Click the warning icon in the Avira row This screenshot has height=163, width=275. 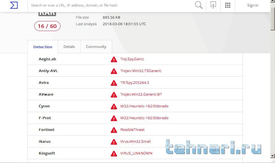[114, 83]
